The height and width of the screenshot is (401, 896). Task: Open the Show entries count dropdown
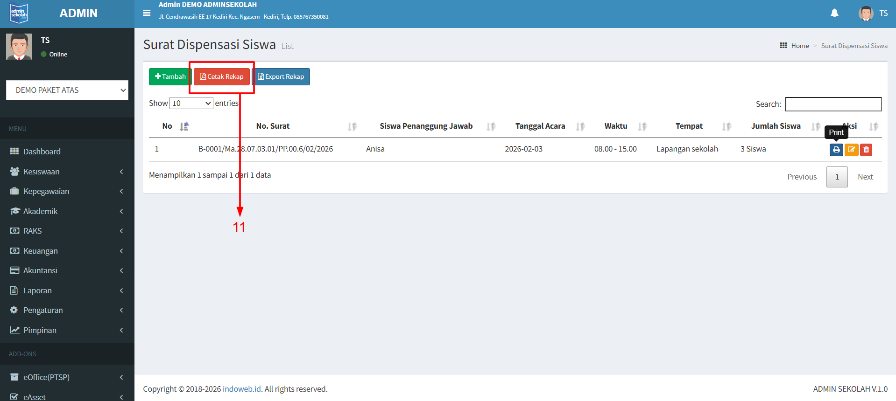pyautogui.click(x=191, y=103)
